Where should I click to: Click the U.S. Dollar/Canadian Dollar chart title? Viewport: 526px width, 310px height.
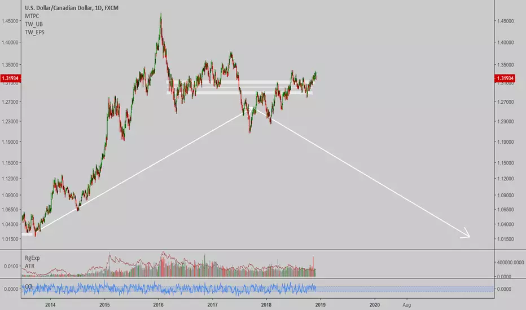point(72,8)
